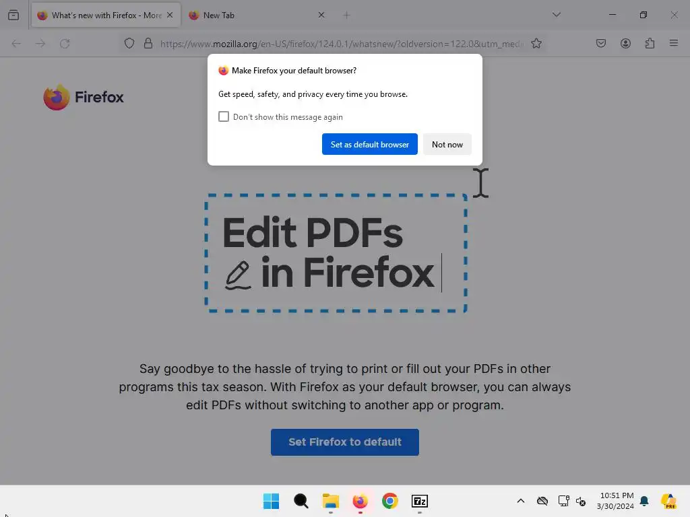Image resolution: width=690 pixels, height=517 pixels.
Task: Open Firefox View tab icon
Action: (13, 15)
